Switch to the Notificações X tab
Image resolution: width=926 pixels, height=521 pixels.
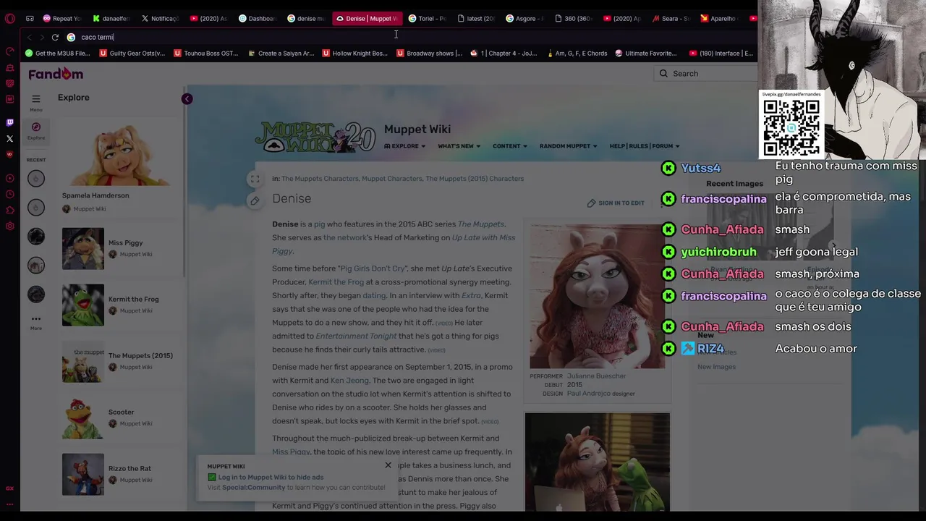(x=160, y=18)
